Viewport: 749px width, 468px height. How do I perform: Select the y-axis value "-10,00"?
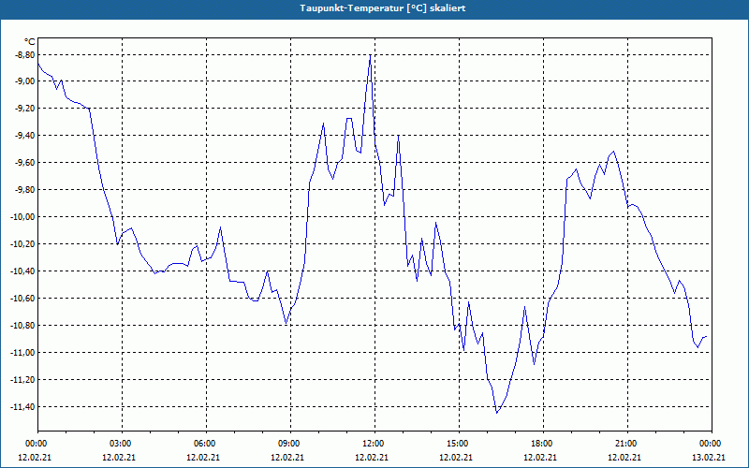coord(24,217)
